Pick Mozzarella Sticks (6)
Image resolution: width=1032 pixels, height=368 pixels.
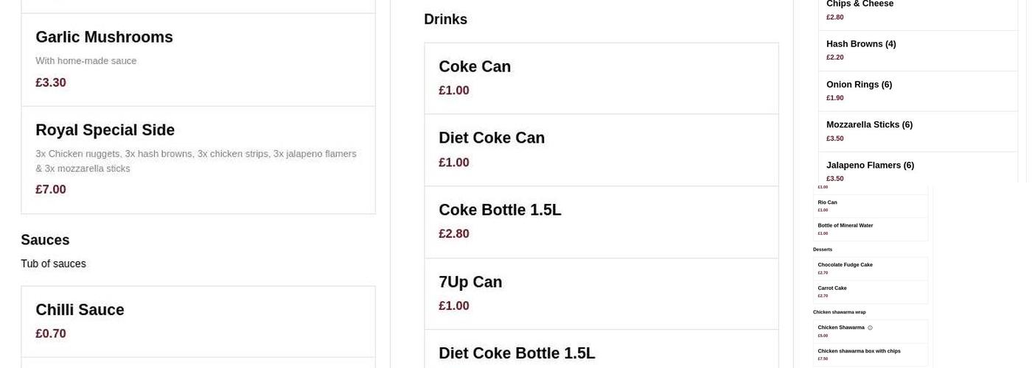pos(918,131)
